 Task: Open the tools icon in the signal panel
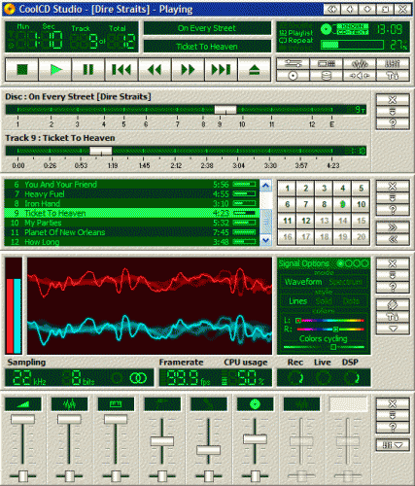393,317
